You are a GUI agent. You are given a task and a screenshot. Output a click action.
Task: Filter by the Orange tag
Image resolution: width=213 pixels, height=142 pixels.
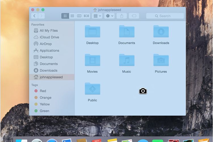click(x=52, y=98)
